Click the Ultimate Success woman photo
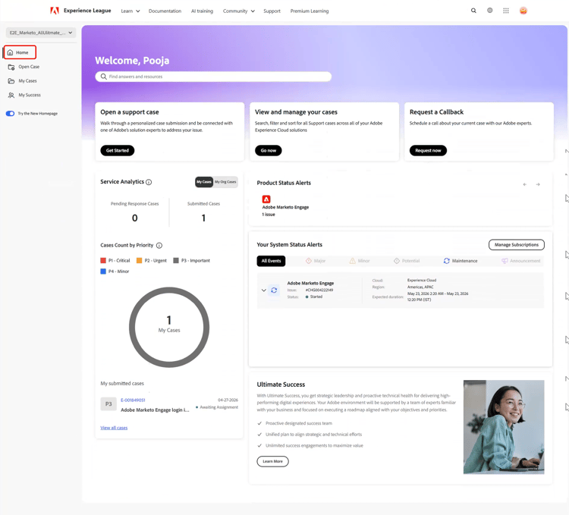The image size is (569, 515). click(x=504, y=427)
